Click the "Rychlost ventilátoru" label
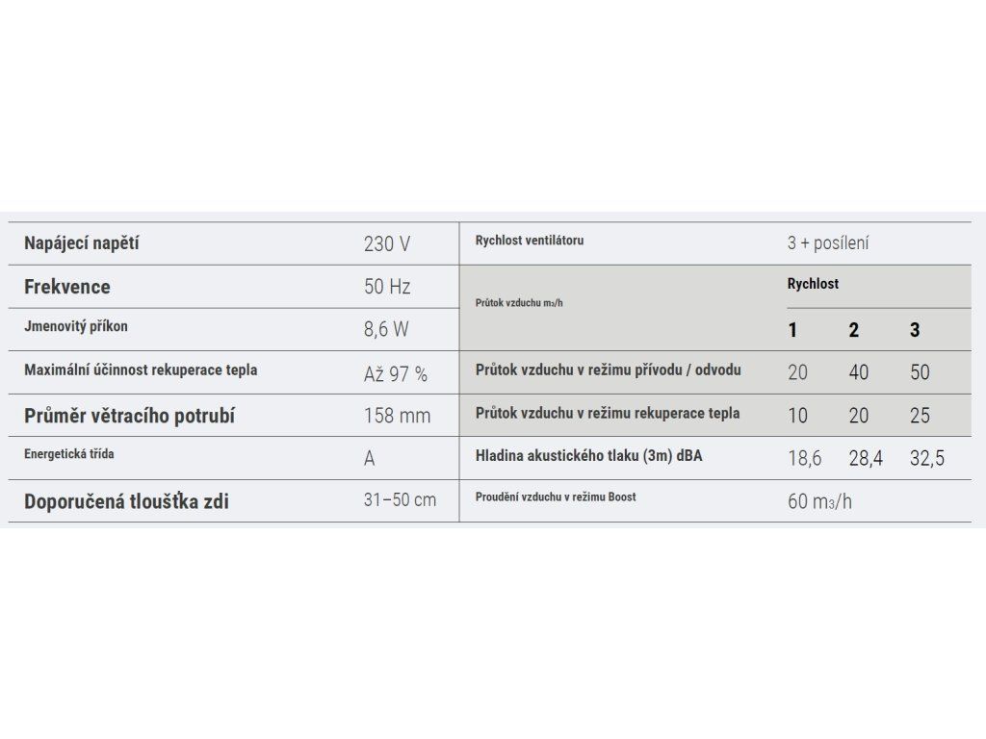Image resolution: width=986 pixels, height=739 pixels. click(529, 241)
